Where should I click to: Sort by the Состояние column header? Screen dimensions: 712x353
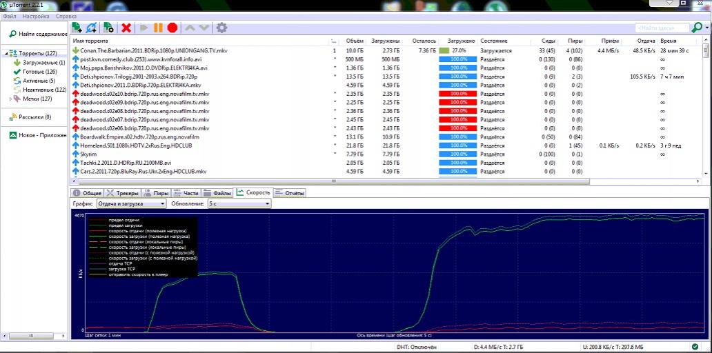tap(493, 41)
